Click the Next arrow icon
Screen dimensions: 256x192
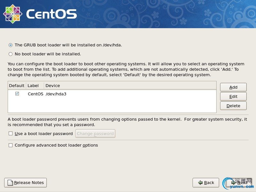pos(234,183)
